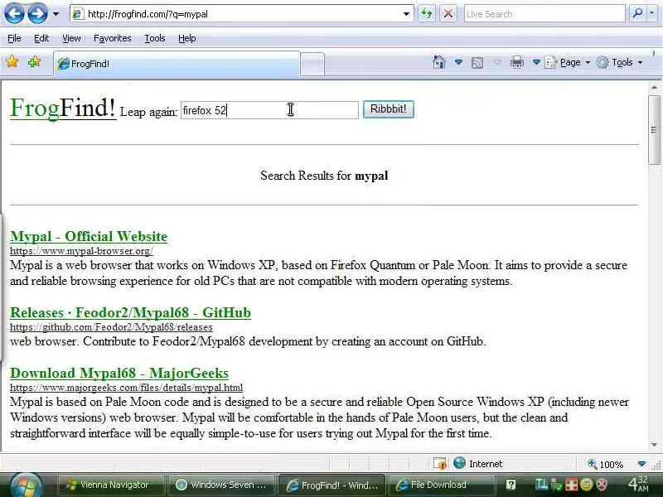This screenshot has height=497, width=663.
Task: Open the mypal-browser.org URL link
Action: 81,251
